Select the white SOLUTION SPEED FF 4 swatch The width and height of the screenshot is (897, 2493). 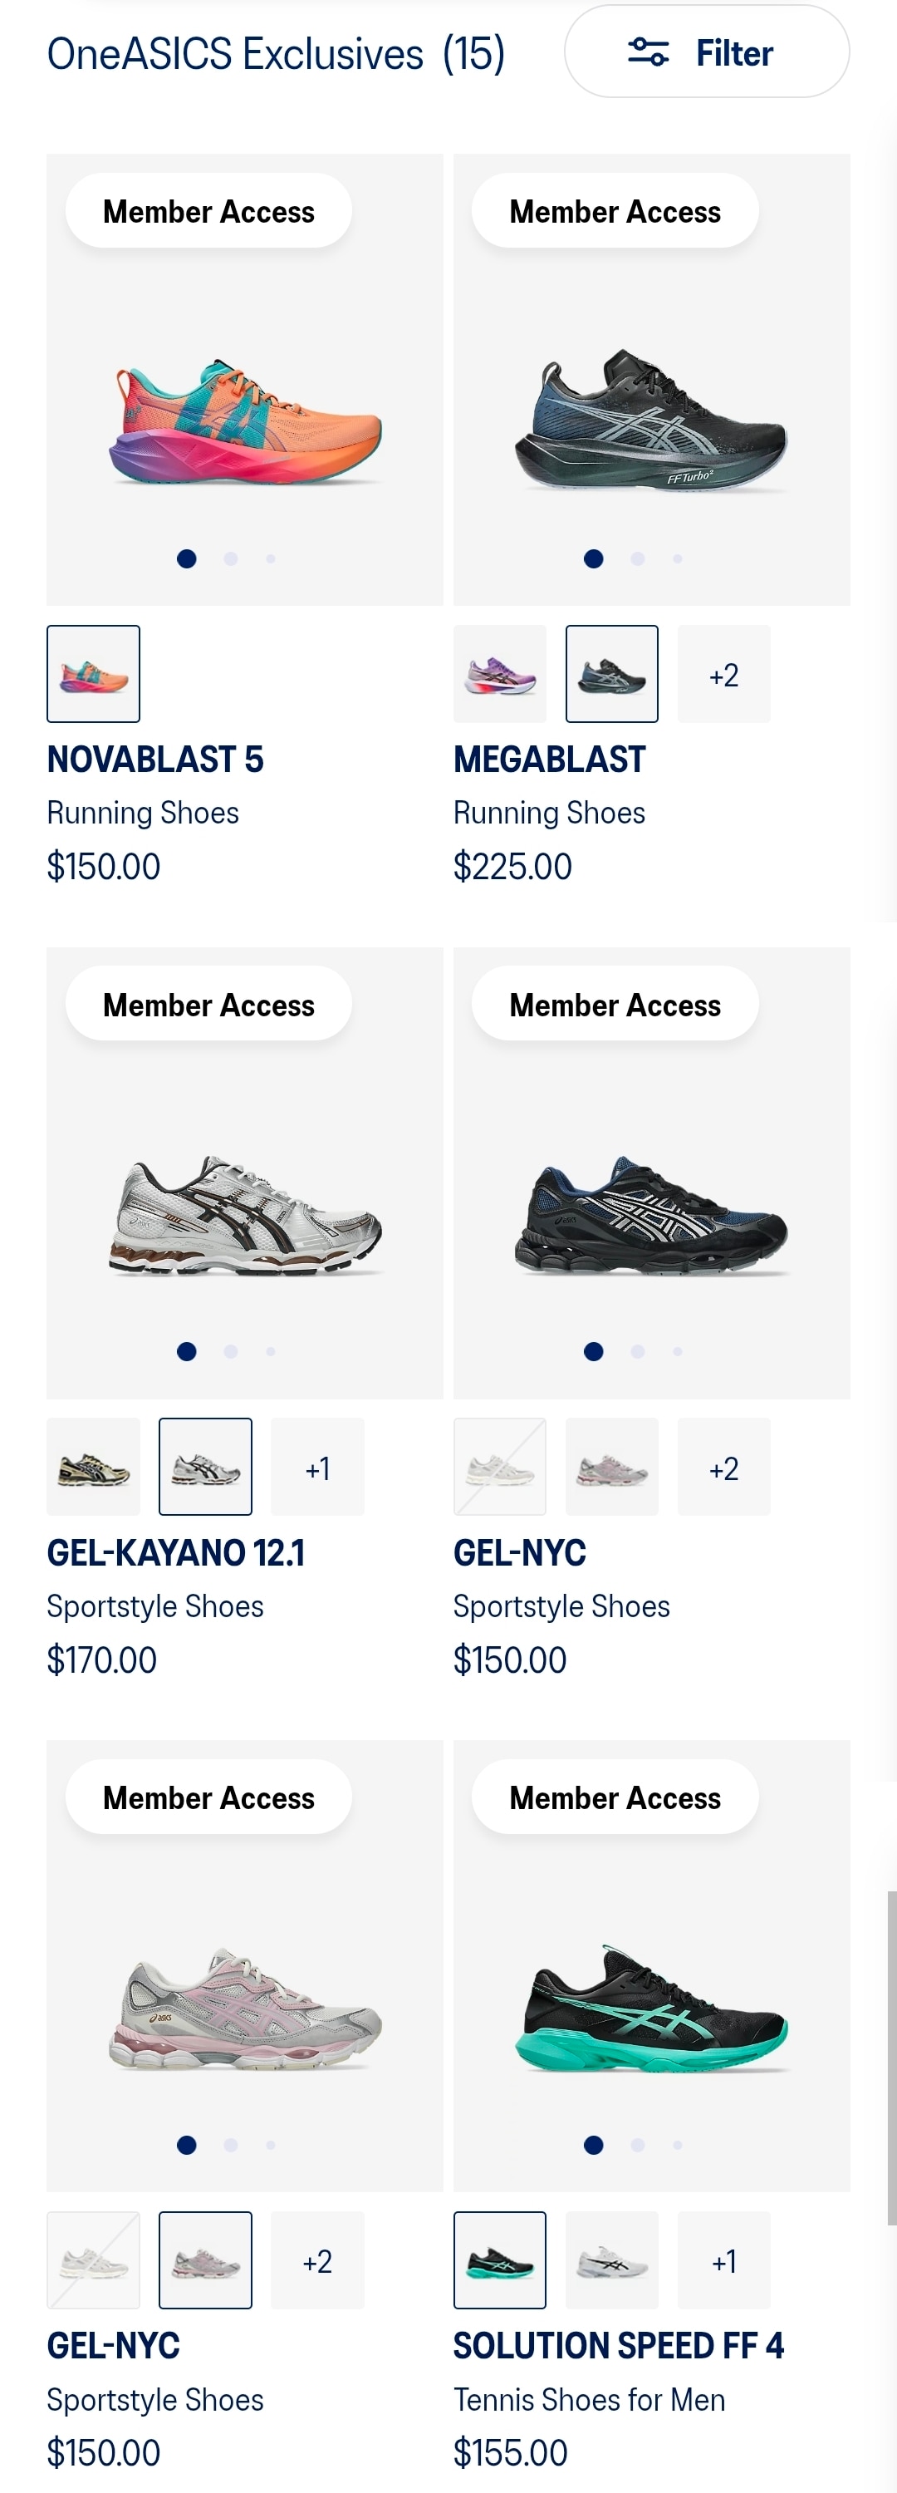coord(611,2260)
